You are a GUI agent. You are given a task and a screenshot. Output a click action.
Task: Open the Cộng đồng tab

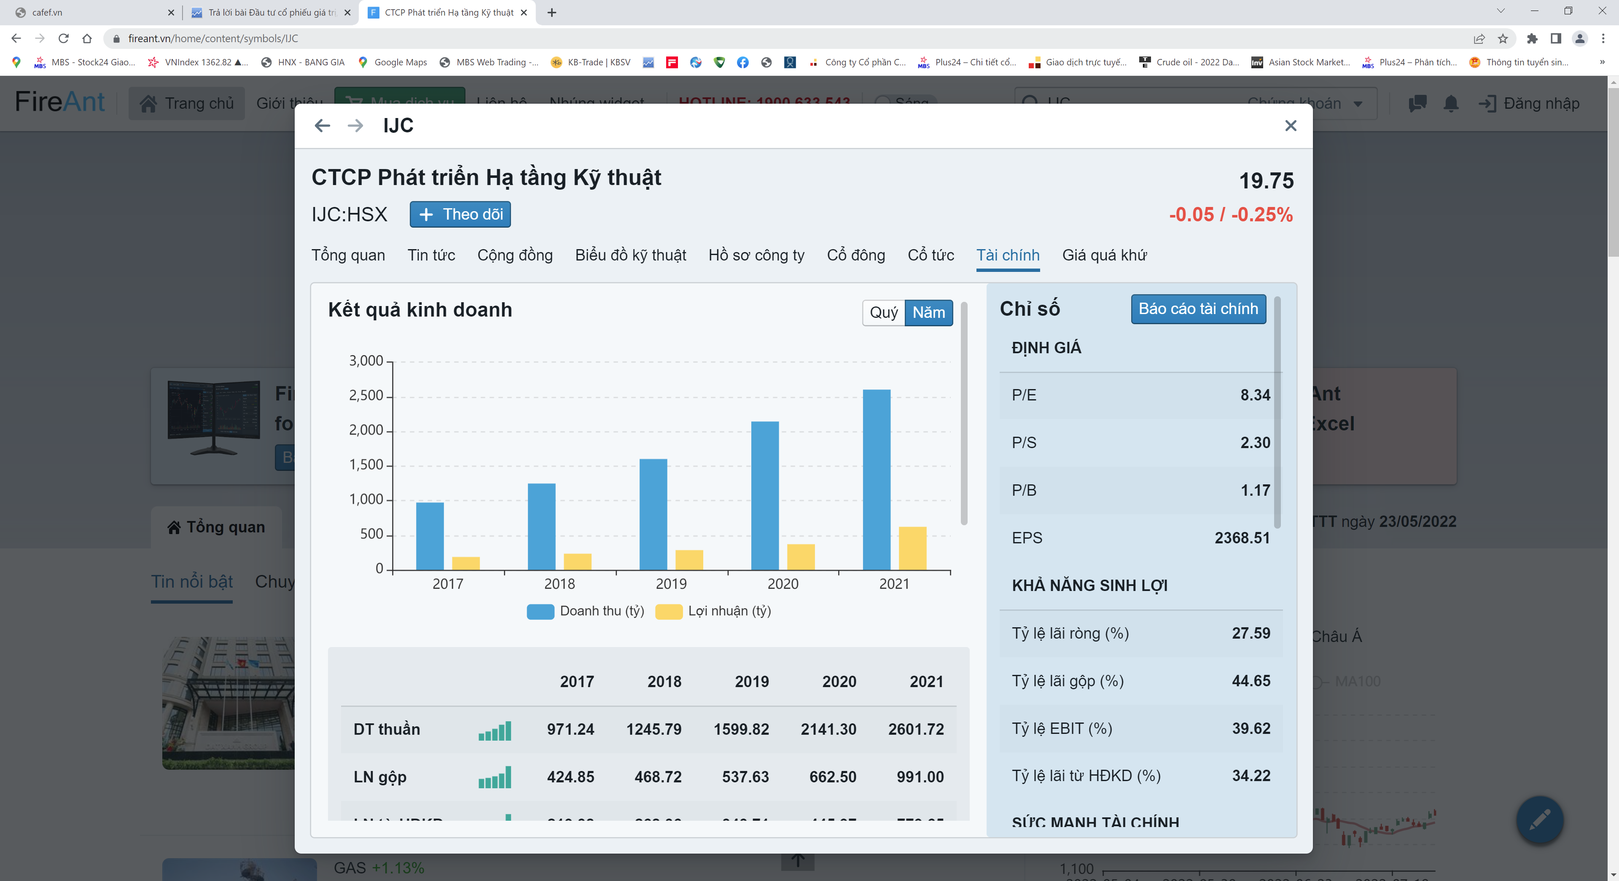point(515,255)
